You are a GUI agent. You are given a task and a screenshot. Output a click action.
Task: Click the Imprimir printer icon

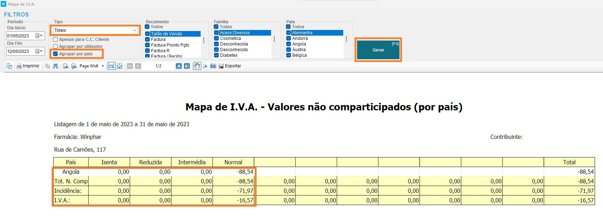19,66
